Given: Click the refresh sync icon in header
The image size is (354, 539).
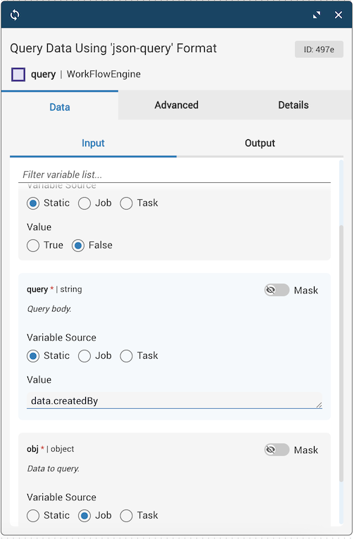Looking at the screenshot, I should coord(15,15).
